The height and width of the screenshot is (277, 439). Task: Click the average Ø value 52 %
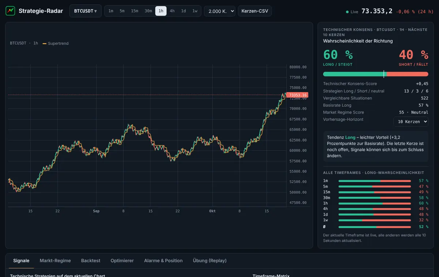[x=424, y=227]
